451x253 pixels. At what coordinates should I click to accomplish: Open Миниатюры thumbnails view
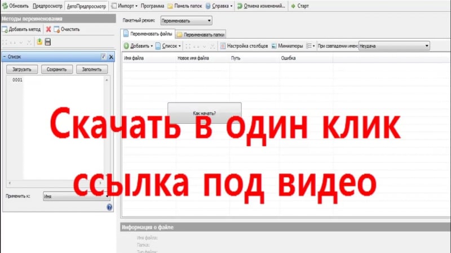pyautogui.click(x=287, y=46)
